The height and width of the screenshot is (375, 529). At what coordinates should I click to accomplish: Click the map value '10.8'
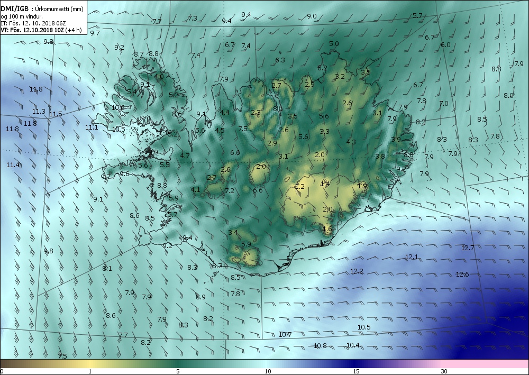320,346
